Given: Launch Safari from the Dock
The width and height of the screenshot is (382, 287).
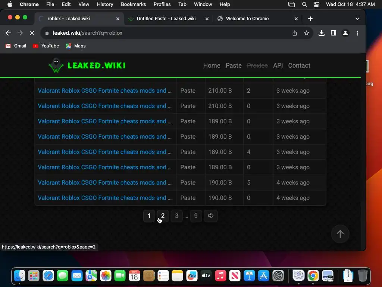Looking at the screenshot, I should point(48,276).
